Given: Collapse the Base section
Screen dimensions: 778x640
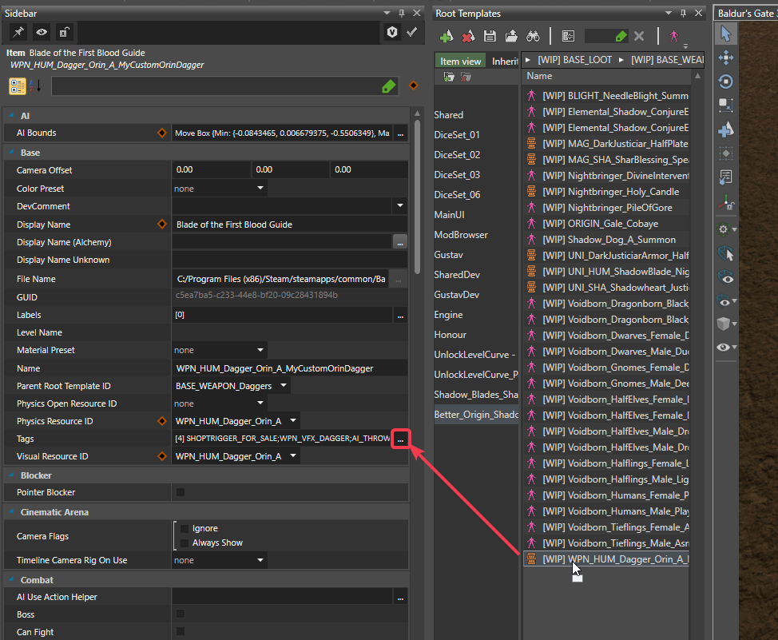Looking at the screenshot, I should pyautogui.click(x=11, y=153).
